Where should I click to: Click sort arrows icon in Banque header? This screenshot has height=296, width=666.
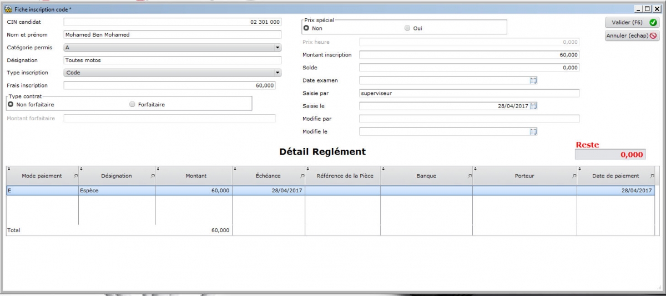(383, 169)
